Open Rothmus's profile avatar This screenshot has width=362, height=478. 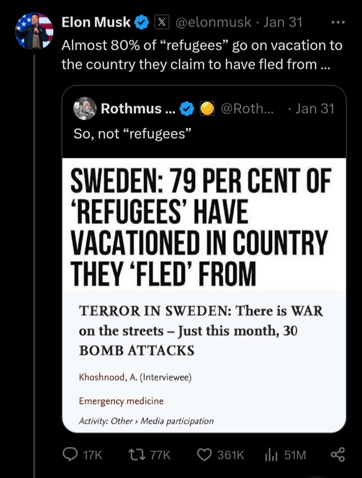pyautogui.click(x=84, y=108)
